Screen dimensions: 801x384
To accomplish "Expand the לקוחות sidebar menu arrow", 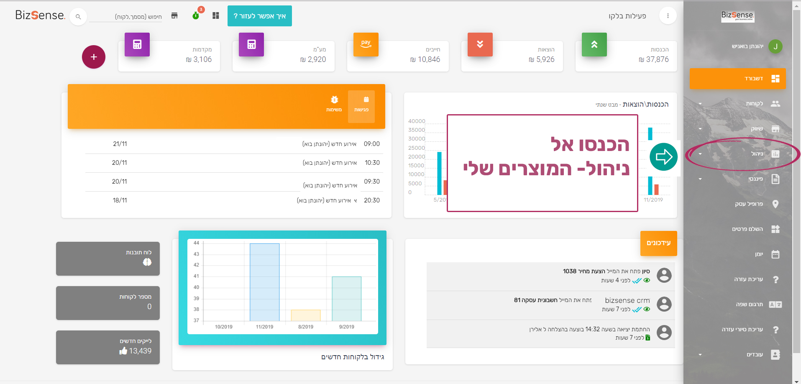I will (x=700, y=104).
